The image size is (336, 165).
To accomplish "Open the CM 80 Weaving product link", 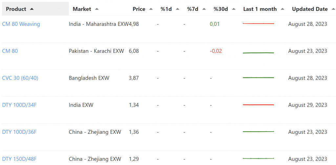I will pos(21,24).
